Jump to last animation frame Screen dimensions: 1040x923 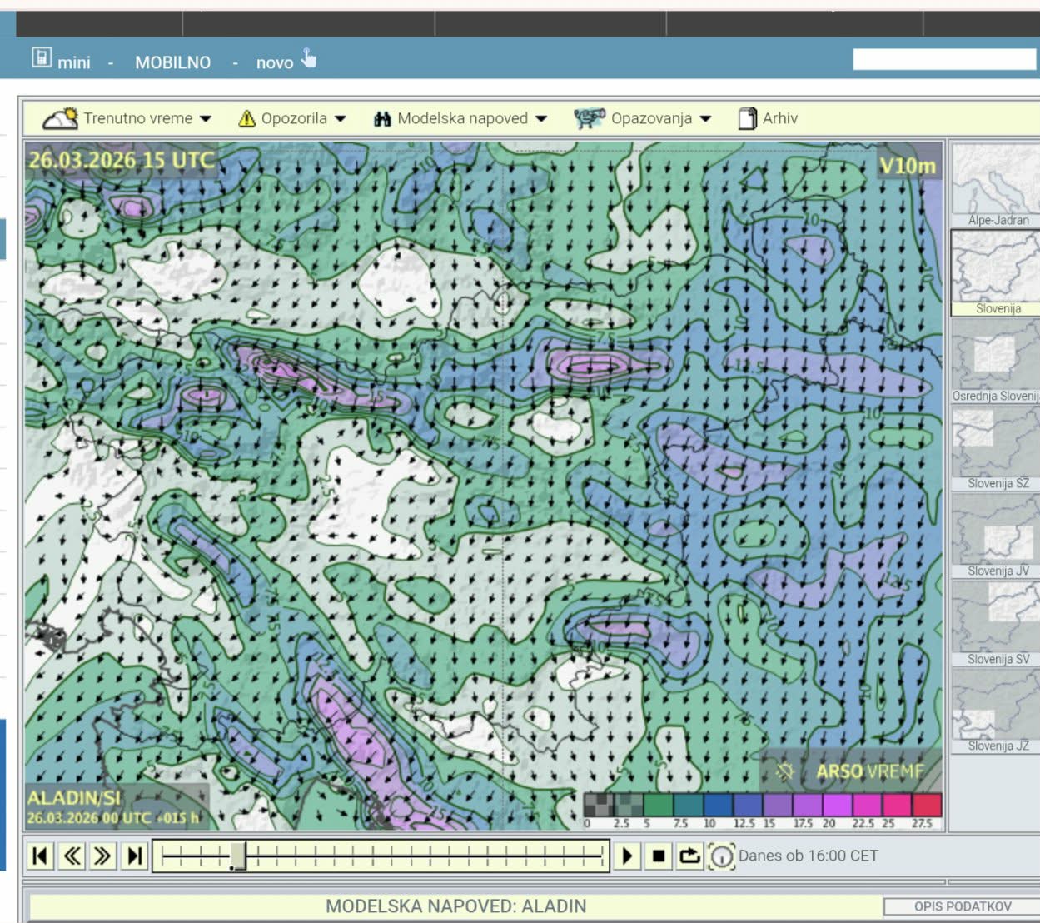[134, 856]
